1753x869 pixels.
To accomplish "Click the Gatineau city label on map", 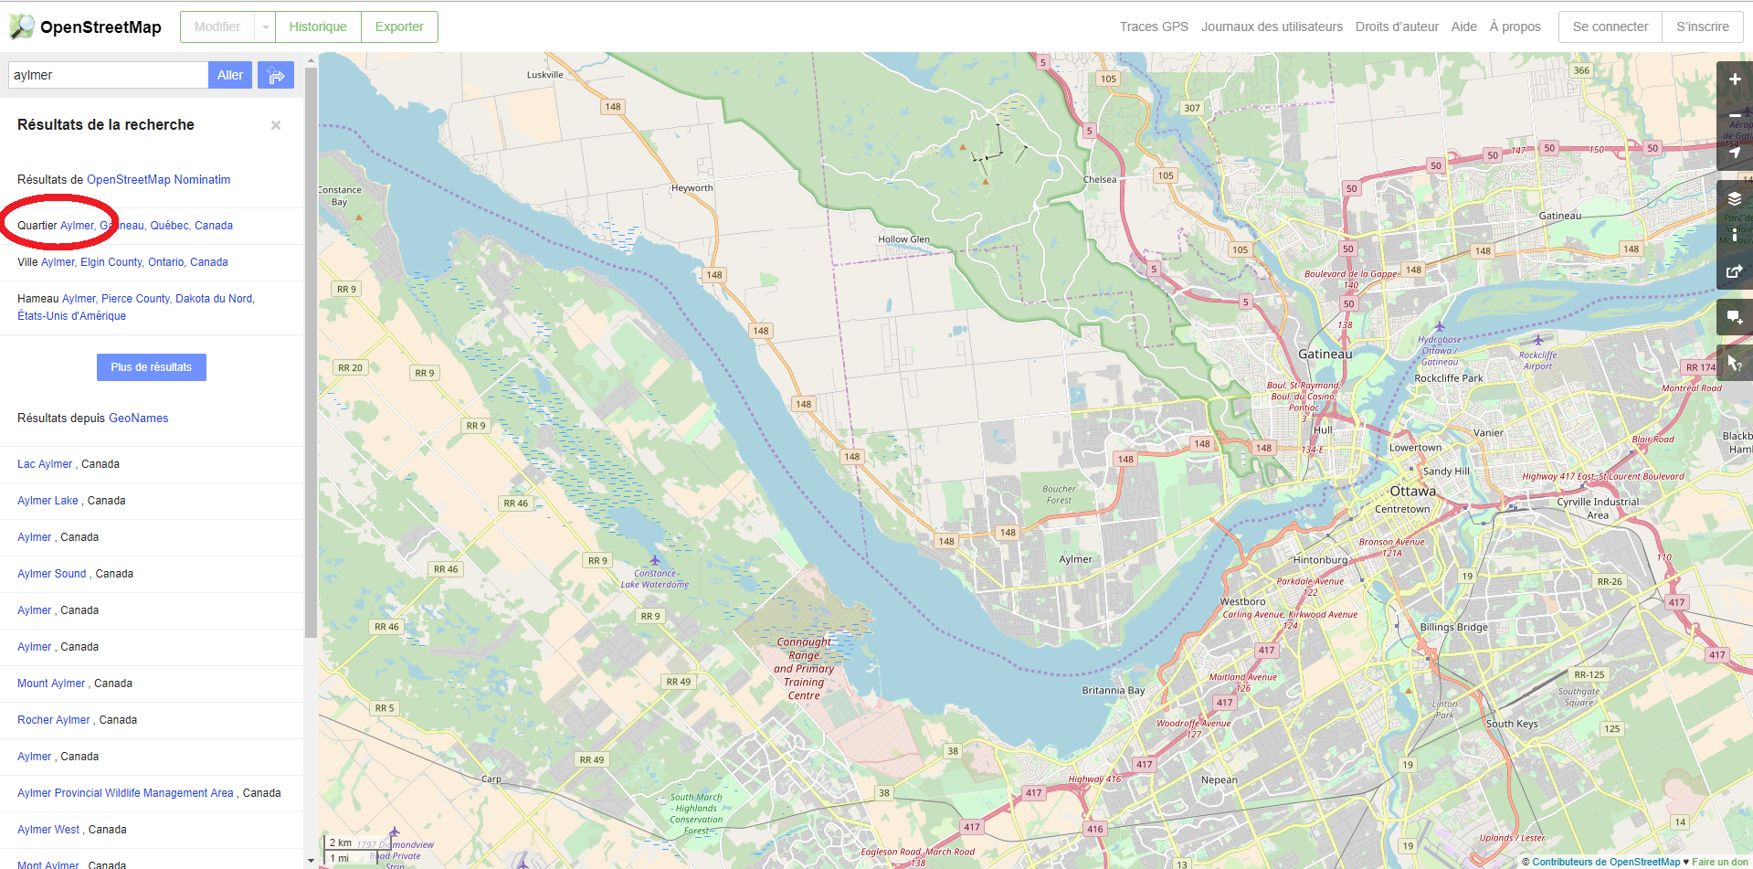I will (x=1325, y=354).
